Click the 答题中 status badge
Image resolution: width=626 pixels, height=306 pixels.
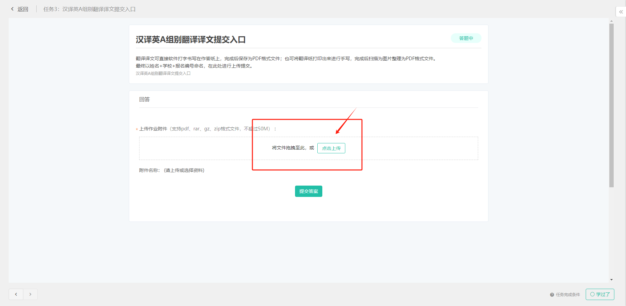click(x=466, y=38)
